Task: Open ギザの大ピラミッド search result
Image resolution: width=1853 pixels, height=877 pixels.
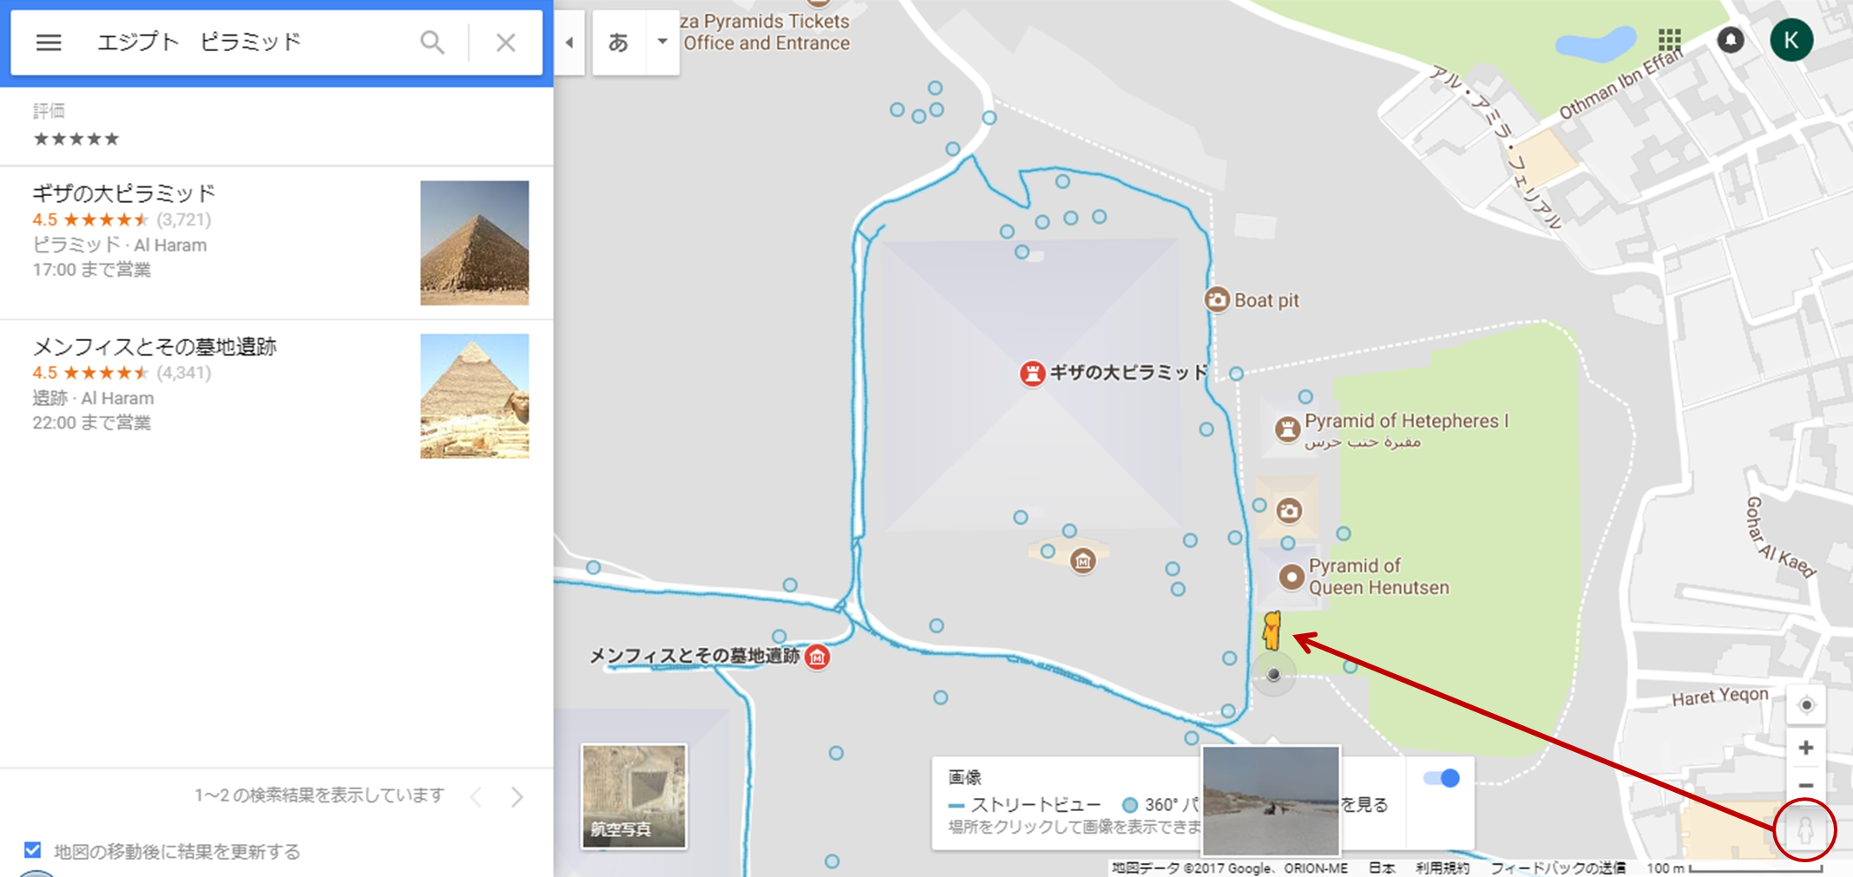Action: click(276, 243)
